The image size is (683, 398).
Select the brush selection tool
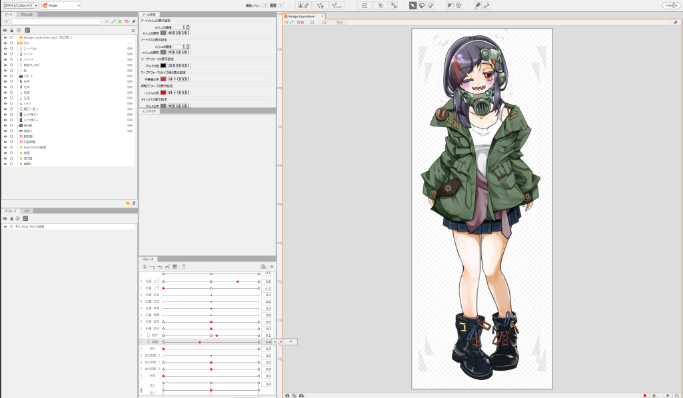[431, 5]
